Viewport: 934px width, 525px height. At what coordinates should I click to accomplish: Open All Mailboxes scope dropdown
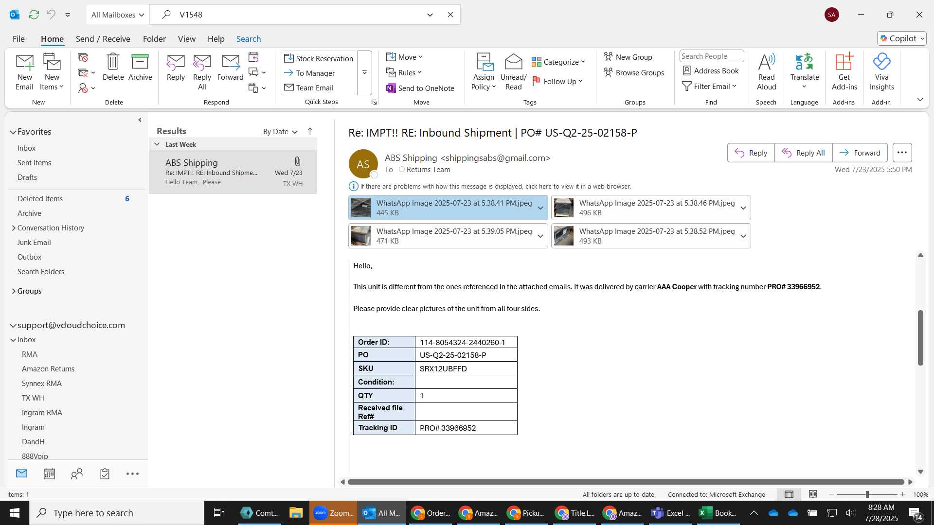[118, 15]
